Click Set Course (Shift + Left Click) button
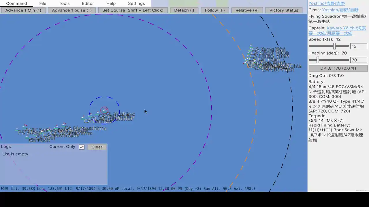369x207 pixels. 133,10
